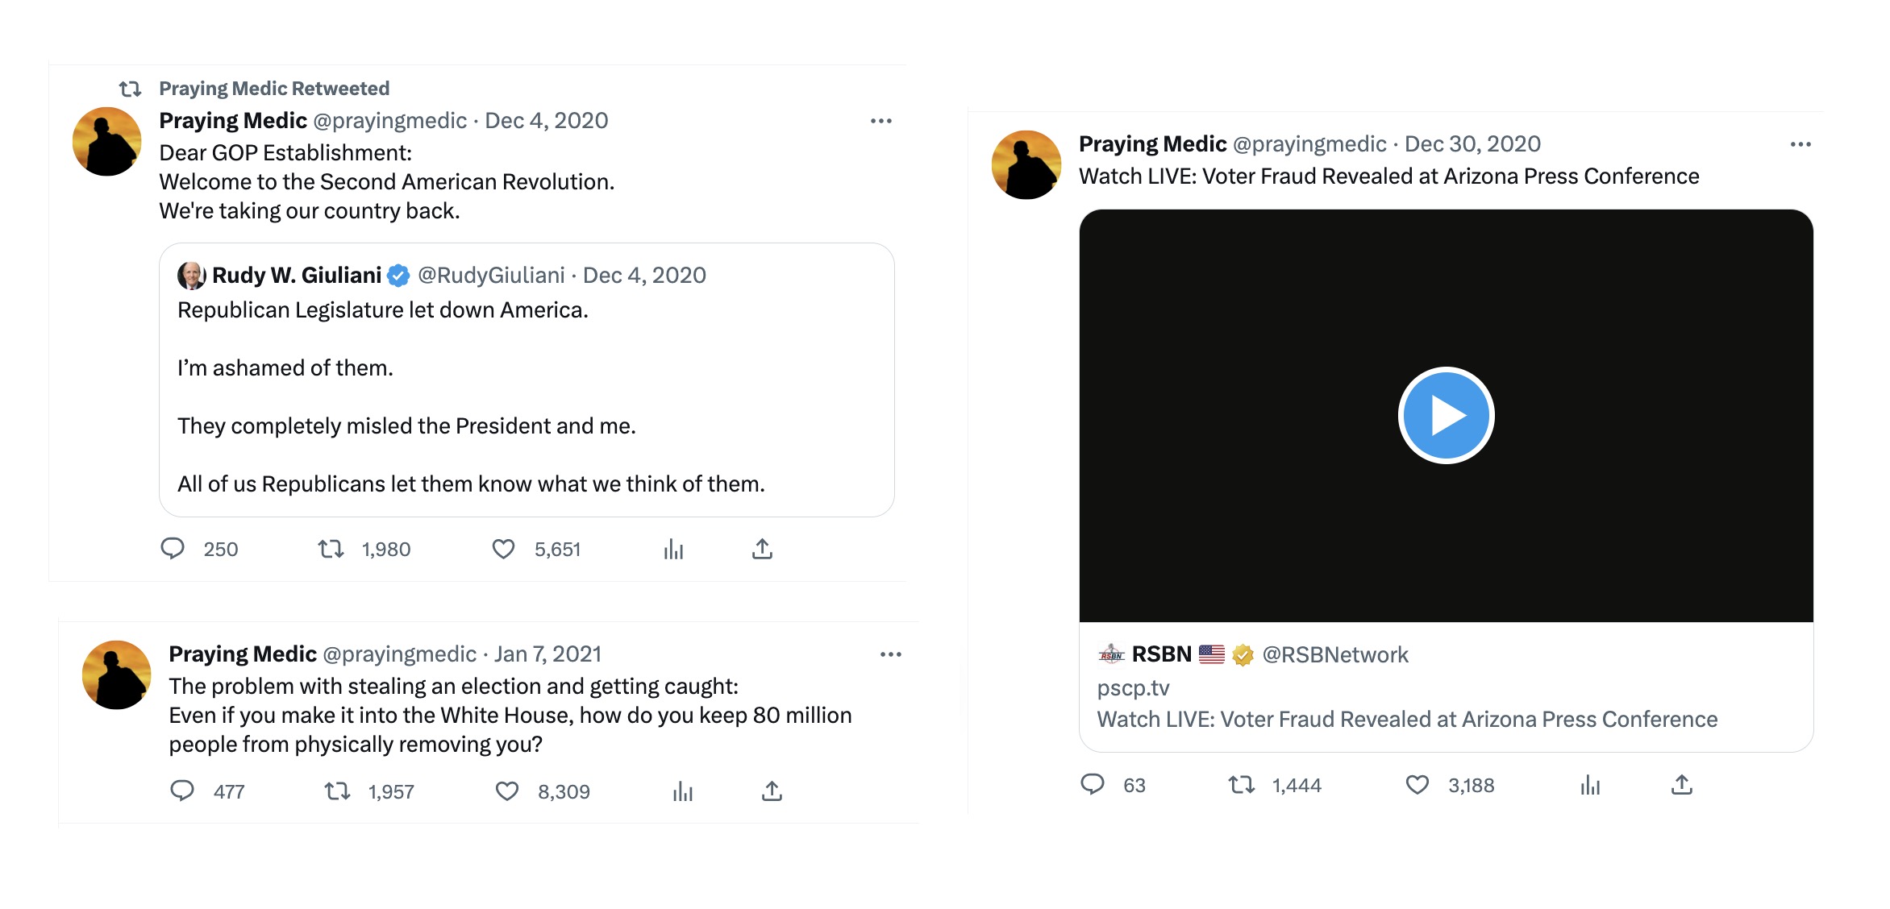This screenshot has width=1890, height=909.
Task: Open the more options menu on the Dec 4 tweet
Action: pos(881,120)
